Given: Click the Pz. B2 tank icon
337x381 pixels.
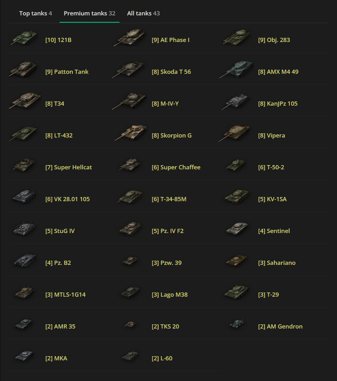Looking at the screenshot, I should tap(25, 261).
